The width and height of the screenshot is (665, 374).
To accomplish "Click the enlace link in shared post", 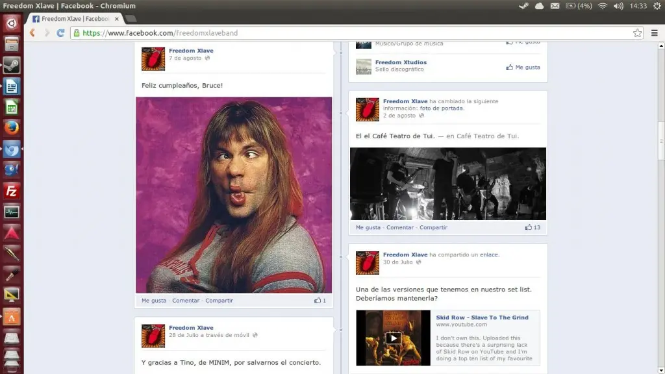I will (x=489, y=255).
